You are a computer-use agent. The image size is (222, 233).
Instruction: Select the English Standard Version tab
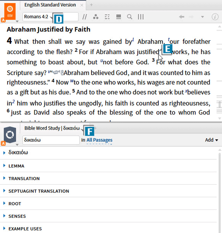click(x=50, y=5)
